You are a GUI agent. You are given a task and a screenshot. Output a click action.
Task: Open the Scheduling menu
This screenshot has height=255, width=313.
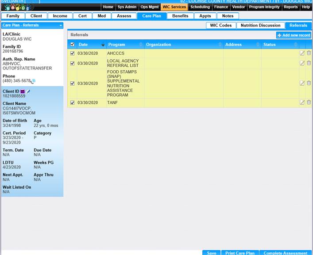[200, 7]
